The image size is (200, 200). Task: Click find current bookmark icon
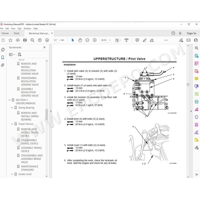pyautogui.click(x=19, y=55)
